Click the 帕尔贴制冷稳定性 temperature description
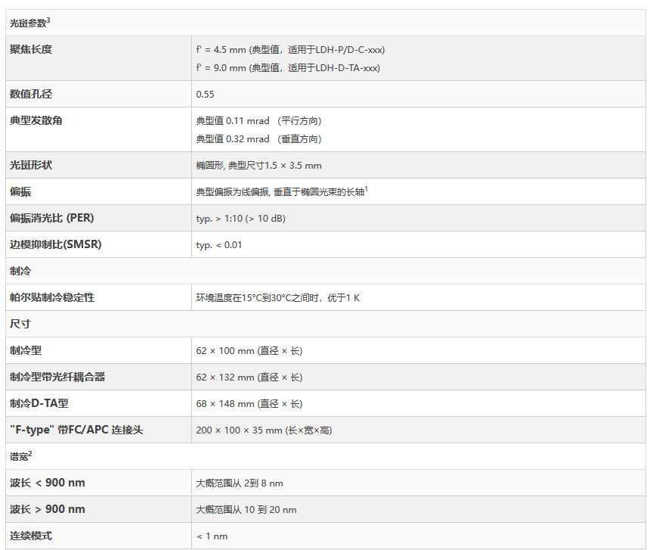Screen dimensions: 653x550 (x=277, y=298)
